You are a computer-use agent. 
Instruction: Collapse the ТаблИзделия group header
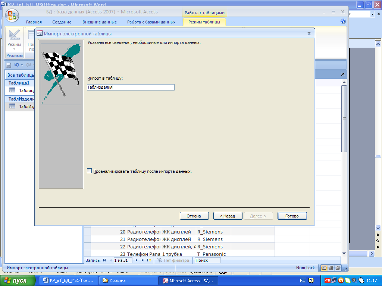click(20, 99)
